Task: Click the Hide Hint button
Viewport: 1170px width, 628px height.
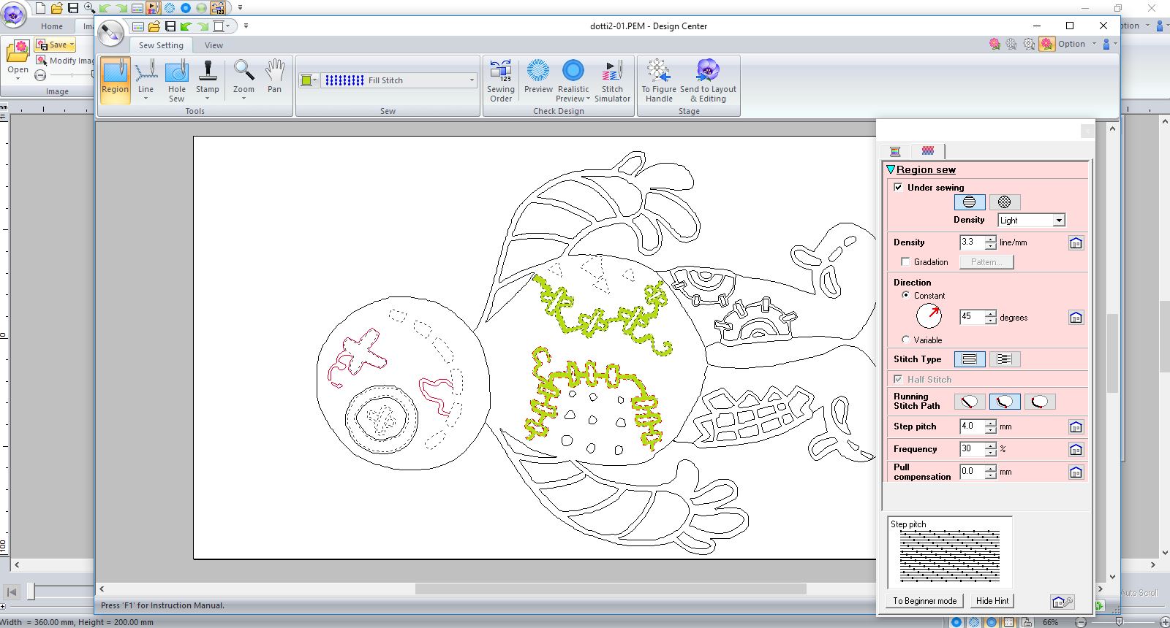Action: 992,601
